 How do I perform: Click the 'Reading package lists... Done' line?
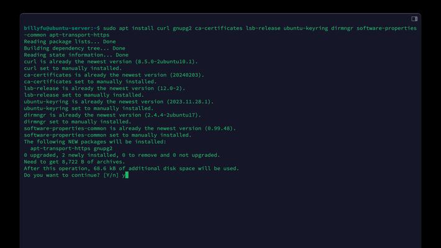tap(70, 42)
